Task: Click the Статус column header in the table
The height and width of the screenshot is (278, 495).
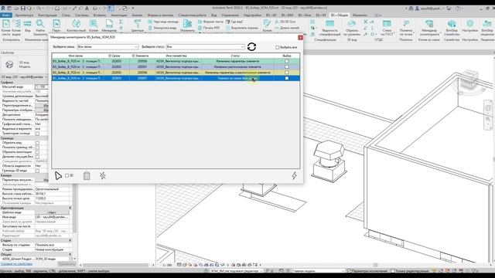Action: point(235,56)
